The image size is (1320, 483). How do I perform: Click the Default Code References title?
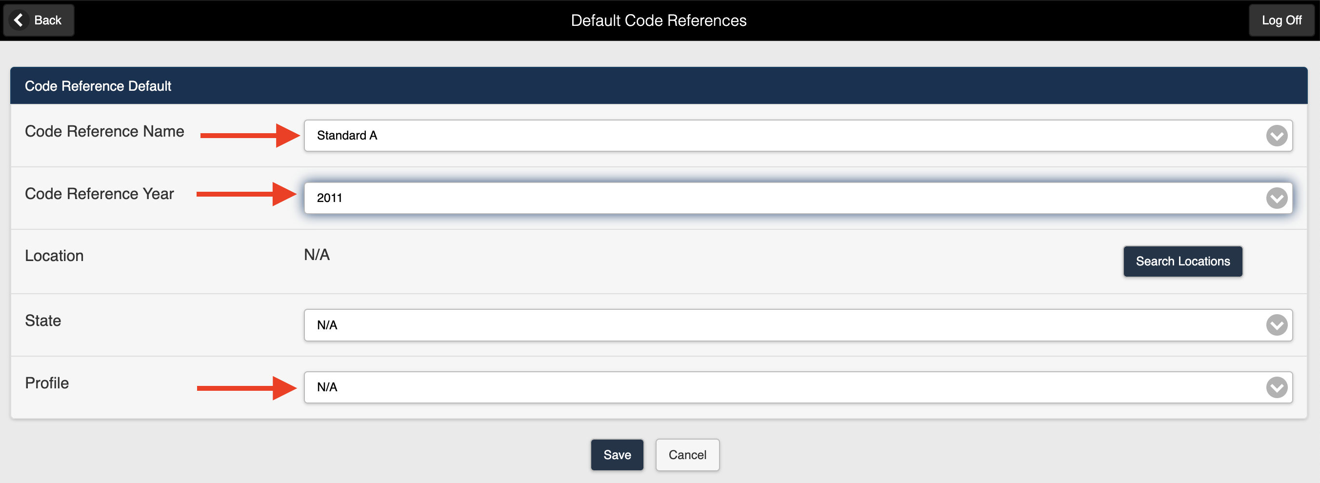pos(659,20)
